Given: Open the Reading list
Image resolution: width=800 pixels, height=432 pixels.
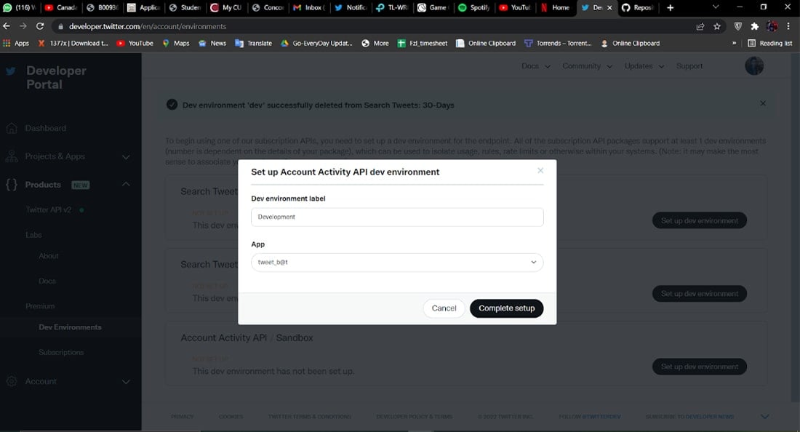Looking at the screenshot, I should [x=770, y=44].
